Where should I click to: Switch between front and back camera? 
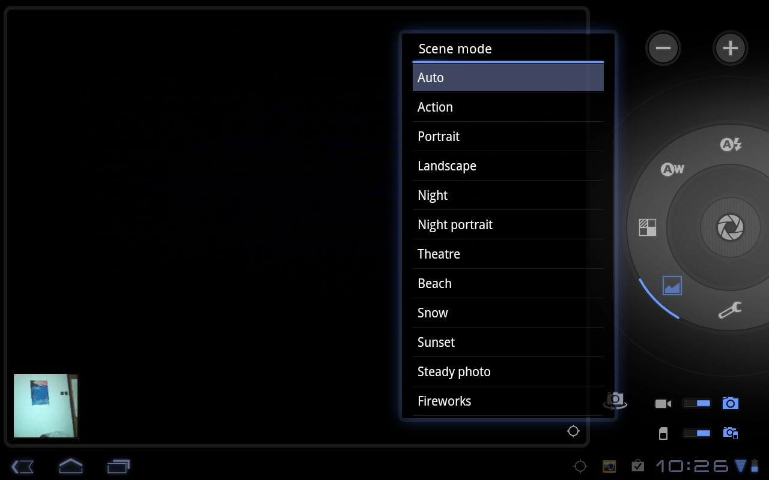[615, 400]
